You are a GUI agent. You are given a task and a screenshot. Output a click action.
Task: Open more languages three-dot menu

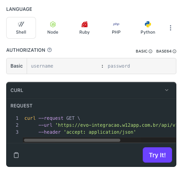pos(171,28)
